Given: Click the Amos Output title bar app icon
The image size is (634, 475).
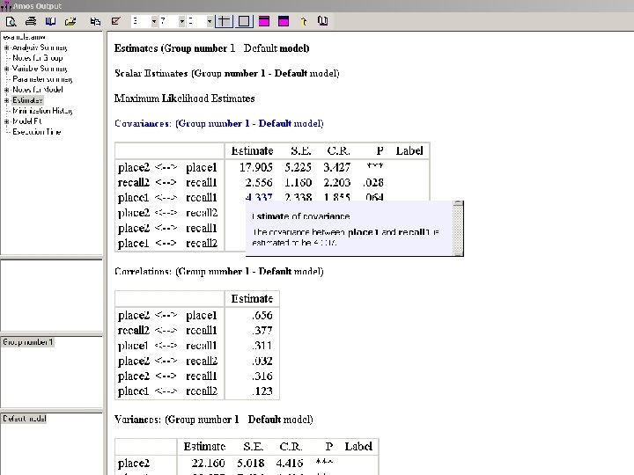Looking at the screenshot, I should pos(5,6).
